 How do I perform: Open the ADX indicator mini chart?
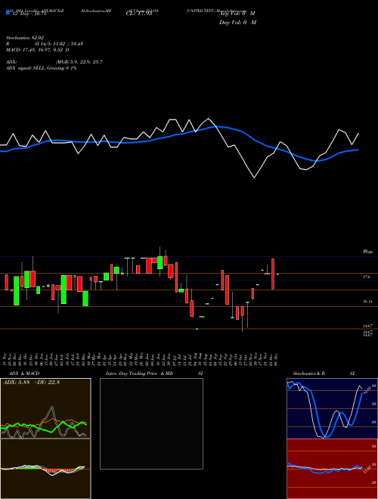click(45, 408)
